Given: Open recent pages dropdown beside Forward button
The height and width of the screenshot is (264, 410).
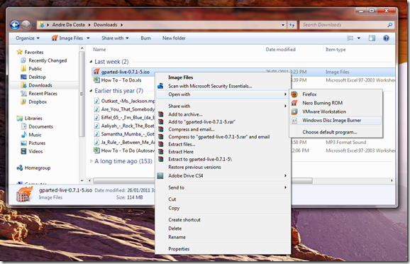Looking at the screenshot, I should click(33, 25).
